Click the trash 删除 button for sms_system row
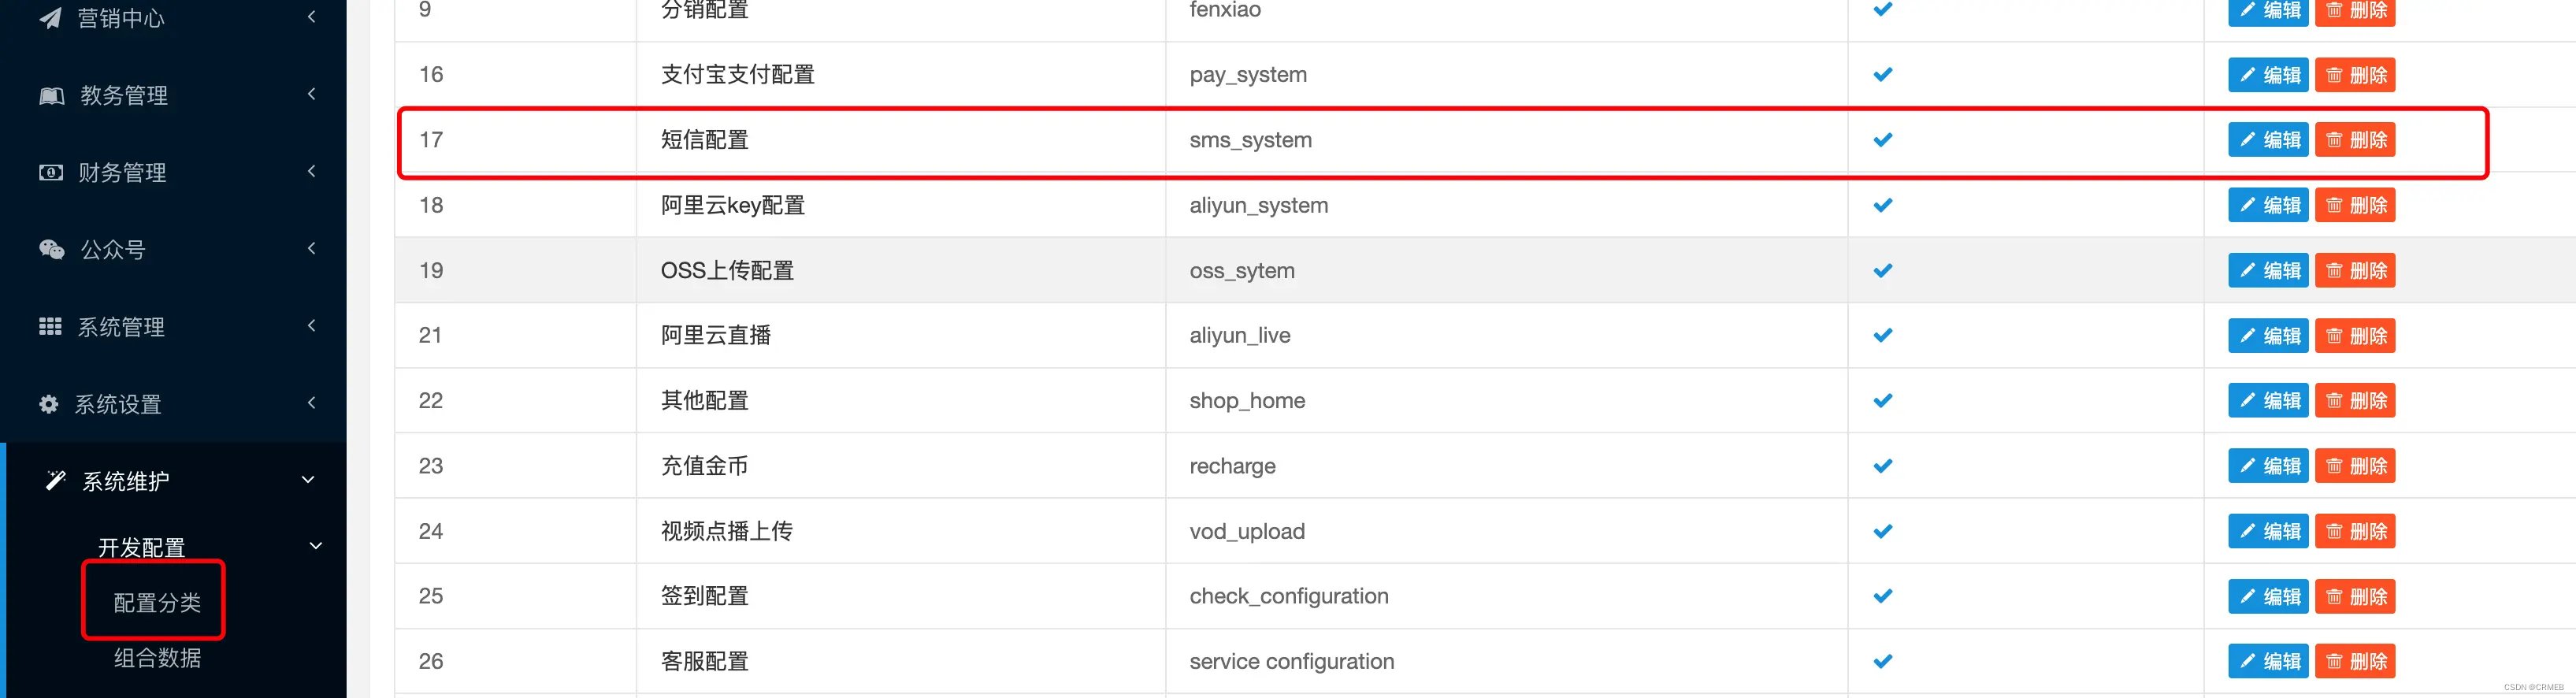This screenshot has width=2576, height=698. click(2355, 140)
